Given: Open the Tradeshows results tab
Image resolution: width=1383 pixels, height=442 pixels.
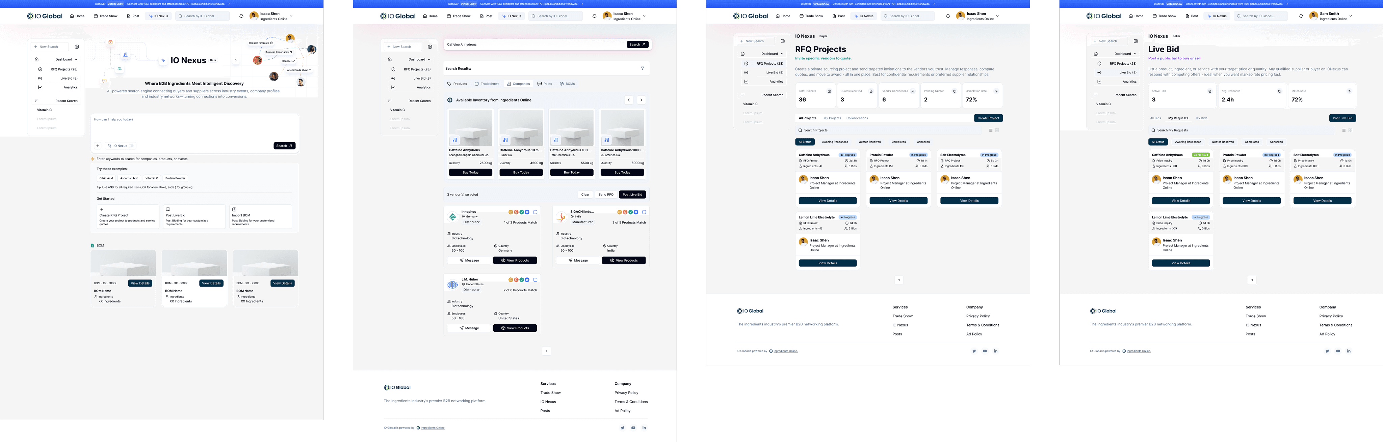Looking at the screenshot, I should (487, 84).
